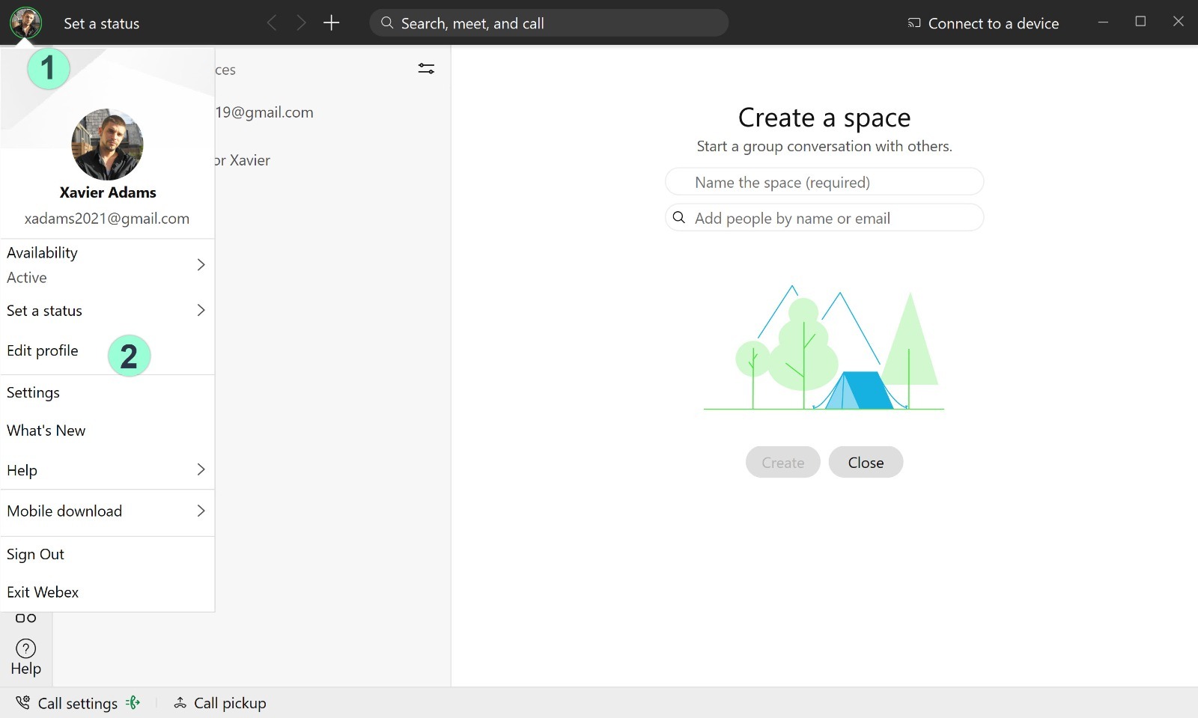Select the space ending in 'or Xavier'
1198x718 pixels.
242,160
